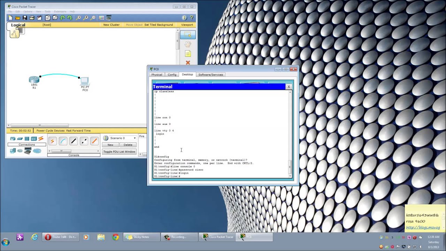Screen dimensions: 446x251
Task: Open the Desktop tab in PC0 window
Action: coord(187,74)
